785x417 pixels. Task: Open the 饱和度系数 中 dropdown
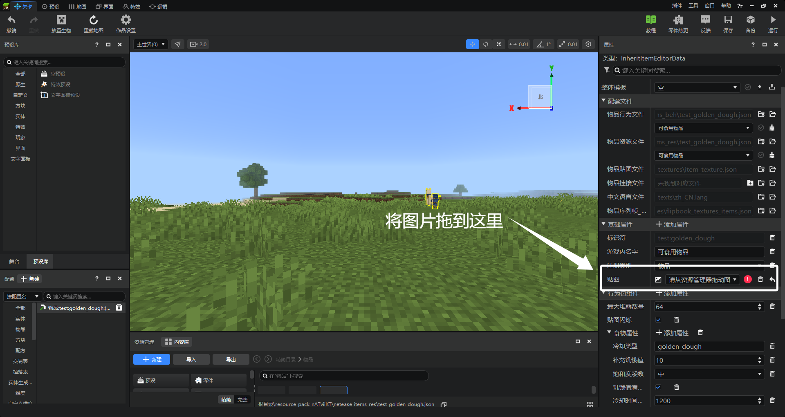pyautogui.click(x=709, y=374)
